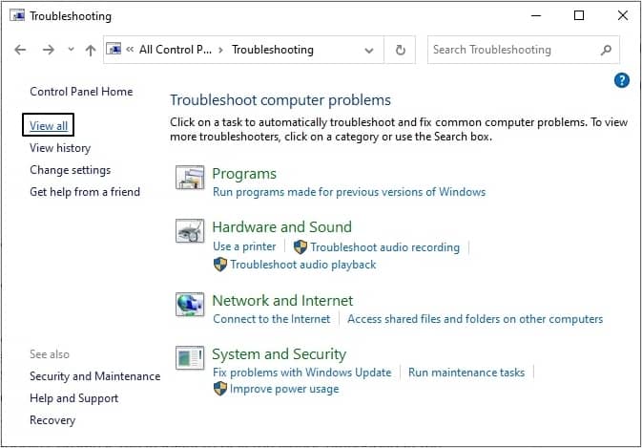
Task: Expand the address bar history dropdown
Action: click(369, 51)
